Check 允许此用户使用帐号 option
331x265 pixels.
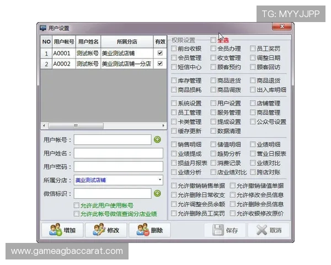77,205
